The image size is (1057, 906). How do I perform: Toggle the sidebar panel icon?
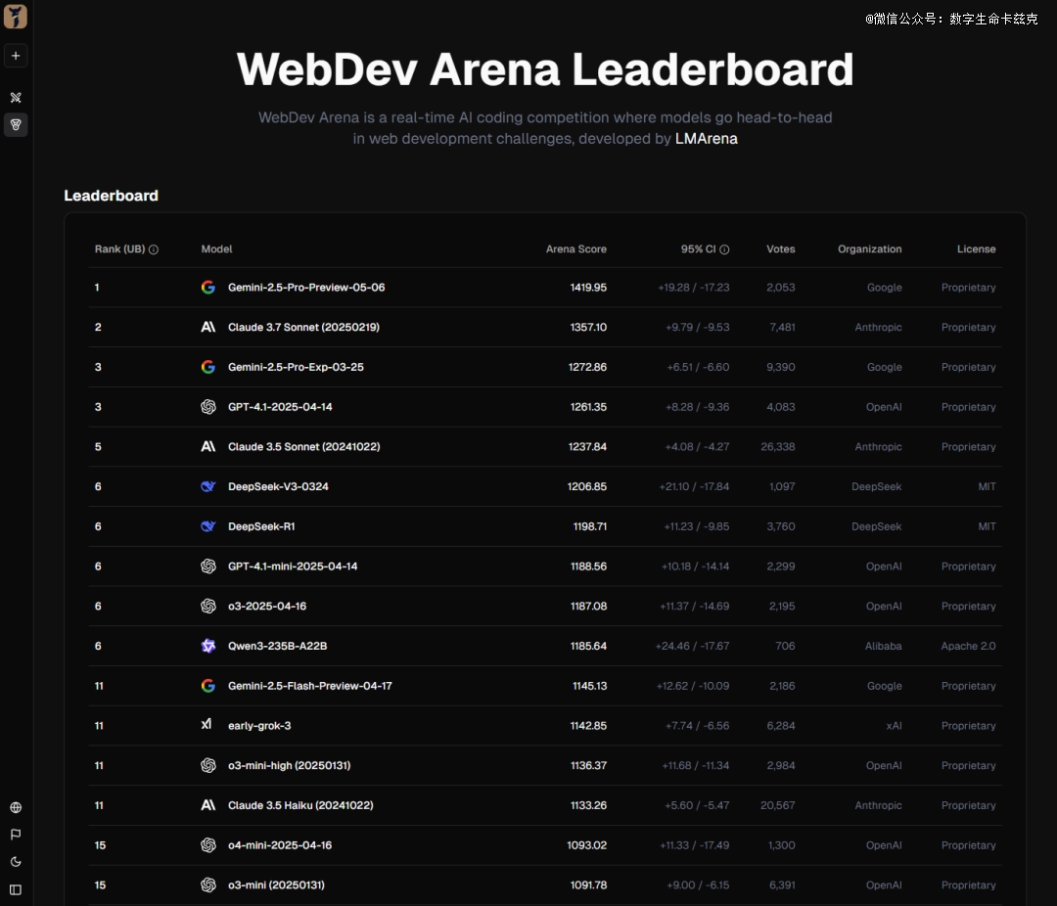click(x=16, y=889)
